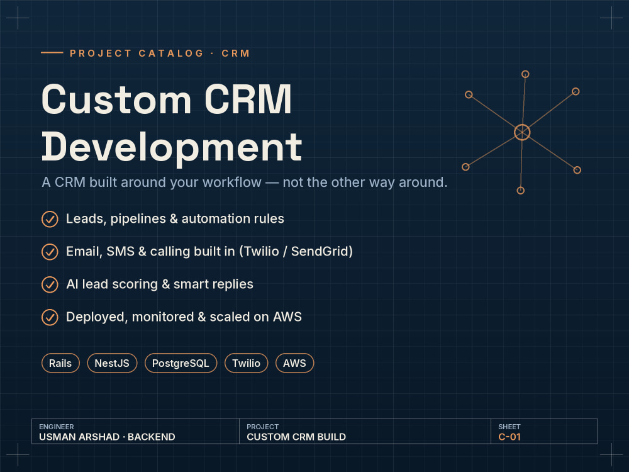Click the 'CUSTOM CRM BUILD' project value

pyautogui.click(x=296, y=437)
